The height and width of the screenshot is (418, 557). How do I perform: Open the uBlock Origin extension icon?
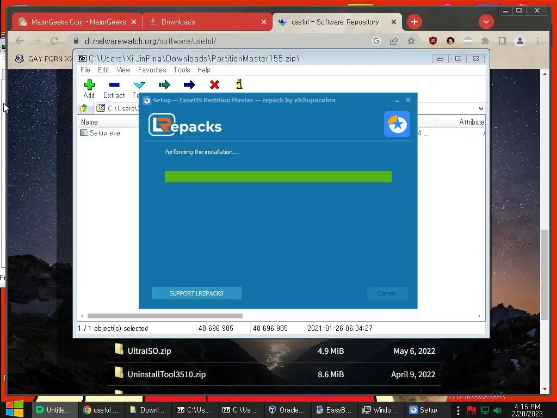tap(432, 41)
